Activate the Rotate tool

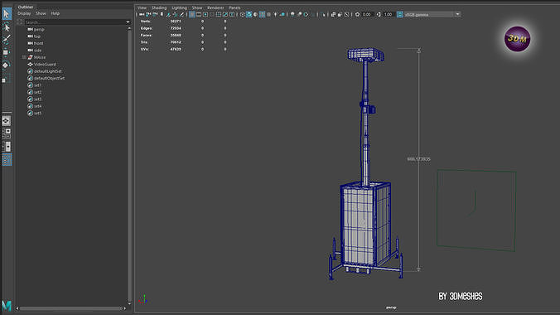[5, 65]
